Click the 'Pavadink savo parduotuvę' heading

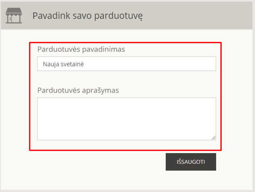point(88,16)
